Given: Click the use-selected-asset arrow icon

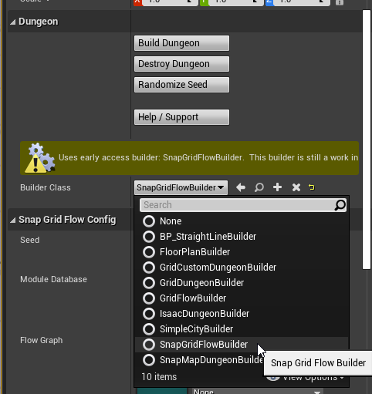Looking at the screenshot, I should [x=241, y=187].
